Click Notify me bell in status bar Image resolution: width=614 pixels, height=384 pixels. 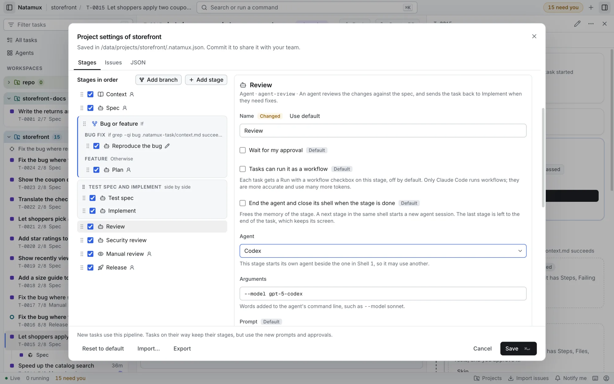pos(571,378)
